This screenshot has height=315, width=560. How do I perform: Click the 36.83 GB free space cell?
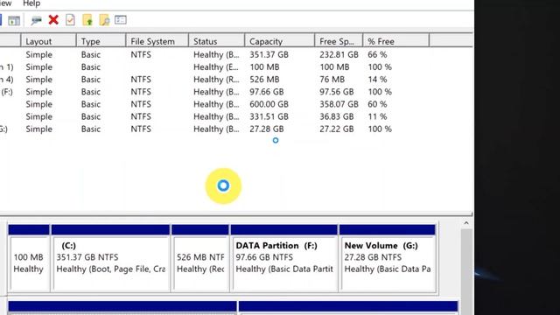336,116
